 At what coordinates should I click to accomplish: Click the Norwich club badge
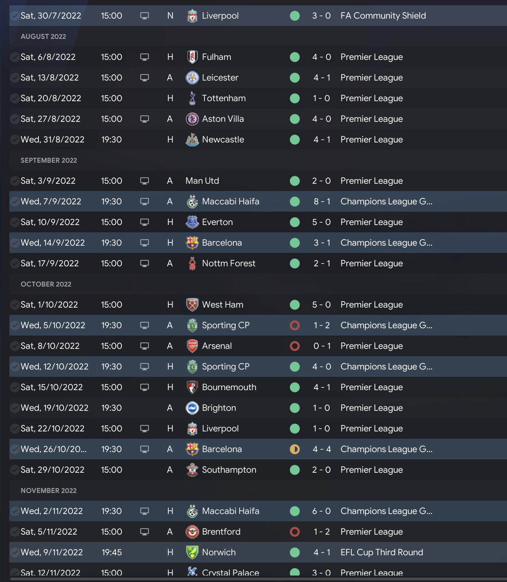click(x=192, y=552)
